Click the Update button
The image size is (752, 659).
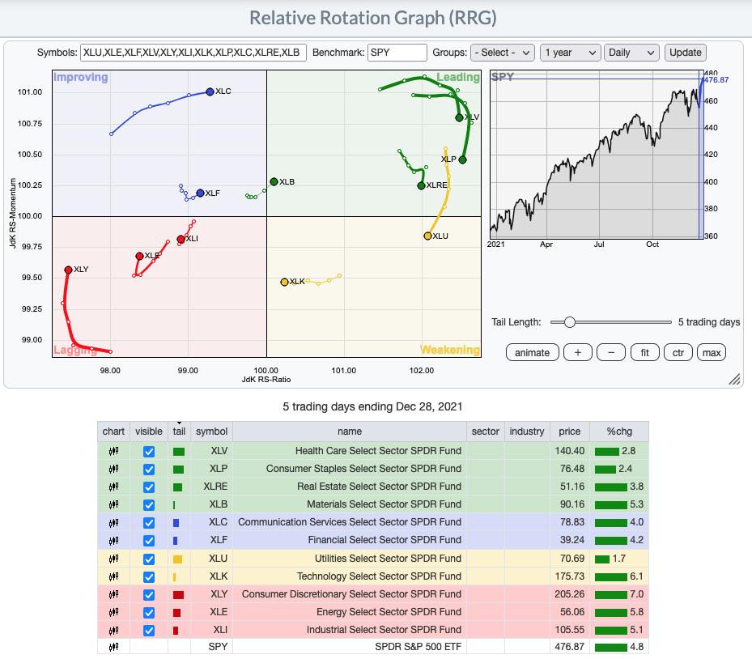pyautogui.click(x=686, y=53)
